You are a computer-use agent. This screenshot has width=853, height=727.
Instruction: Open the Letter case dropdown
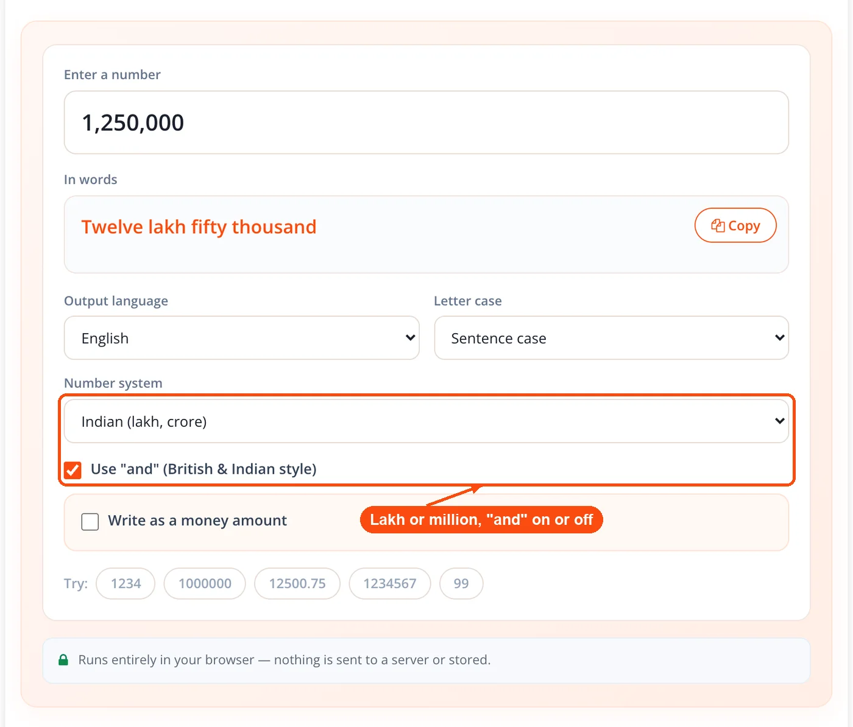point(611,338)
